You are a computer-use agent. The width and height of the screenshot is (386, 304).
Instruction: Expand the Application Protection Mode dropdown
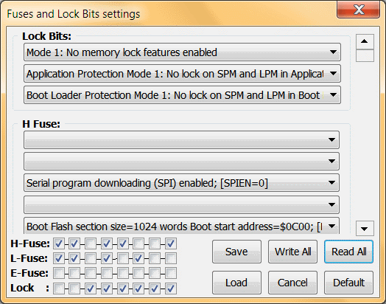182,74
